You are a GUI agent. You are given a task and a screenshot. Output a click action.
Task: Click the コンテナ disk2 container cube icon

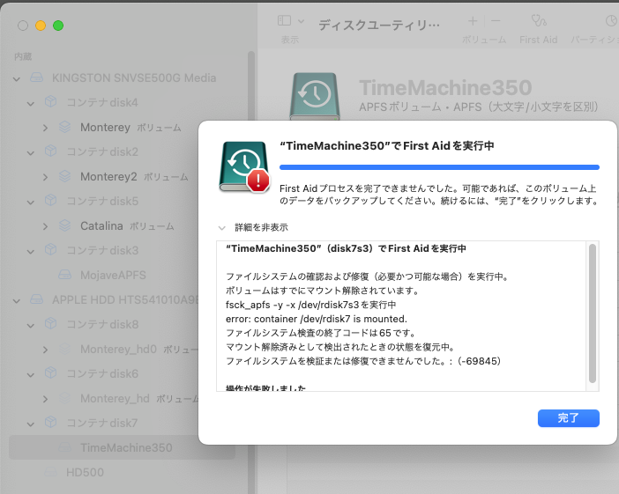coord(50,151)
